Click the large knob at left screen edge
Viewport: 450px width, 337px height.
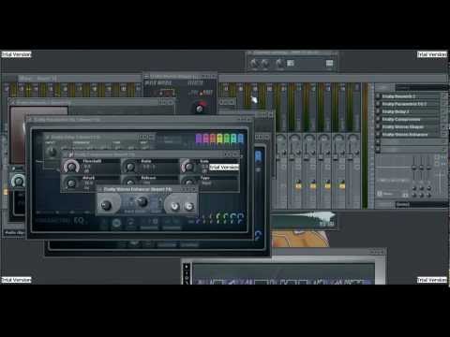pyautogui.click(x=18, y=181)
